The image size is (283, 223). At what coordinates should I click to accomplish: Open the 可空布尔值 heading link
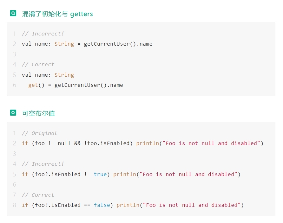click(x=38, y=113)
